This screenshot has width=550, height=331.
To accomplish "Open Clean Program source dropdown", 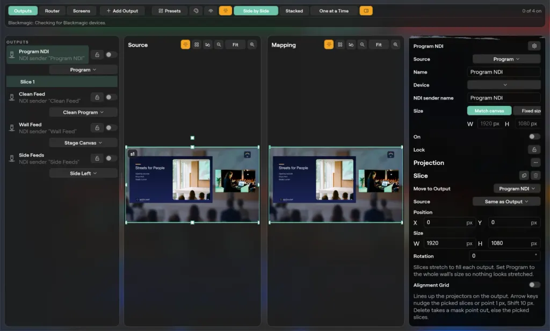I will 83,112.
